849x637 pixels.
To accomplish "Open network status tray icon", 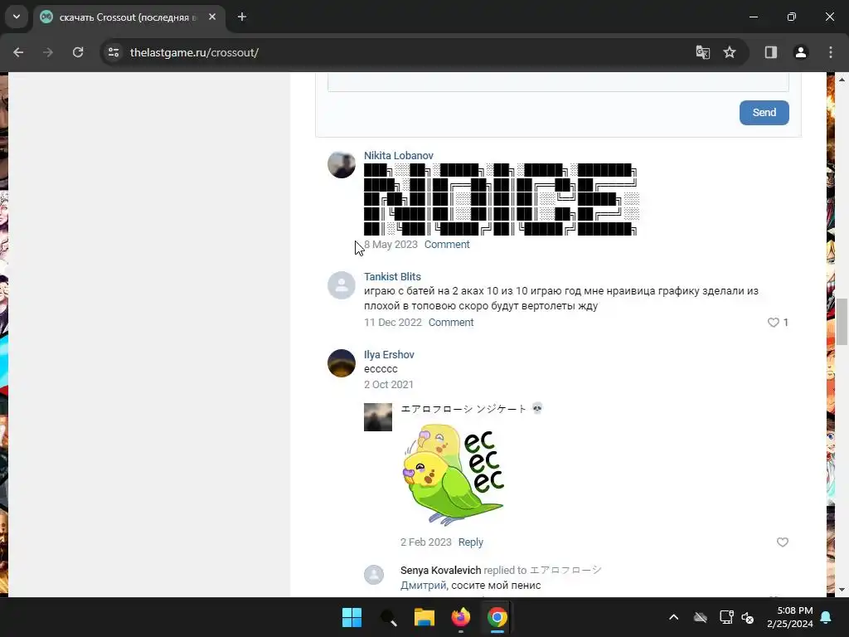I will 726,617.
